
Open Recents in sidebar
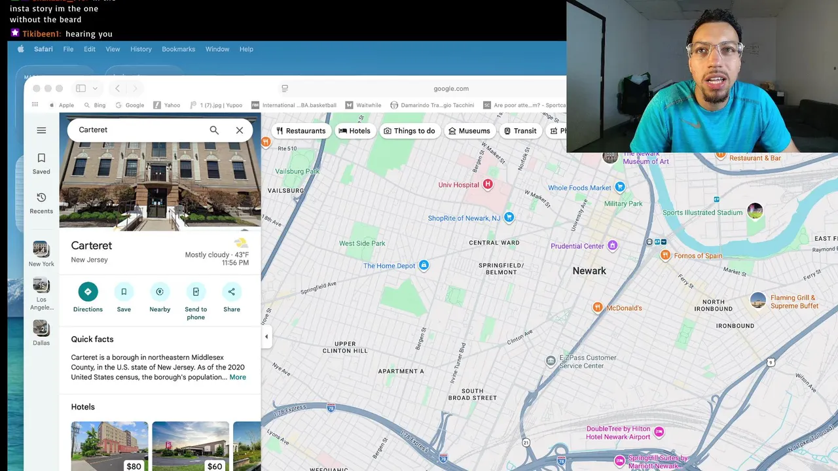(41, 203)
